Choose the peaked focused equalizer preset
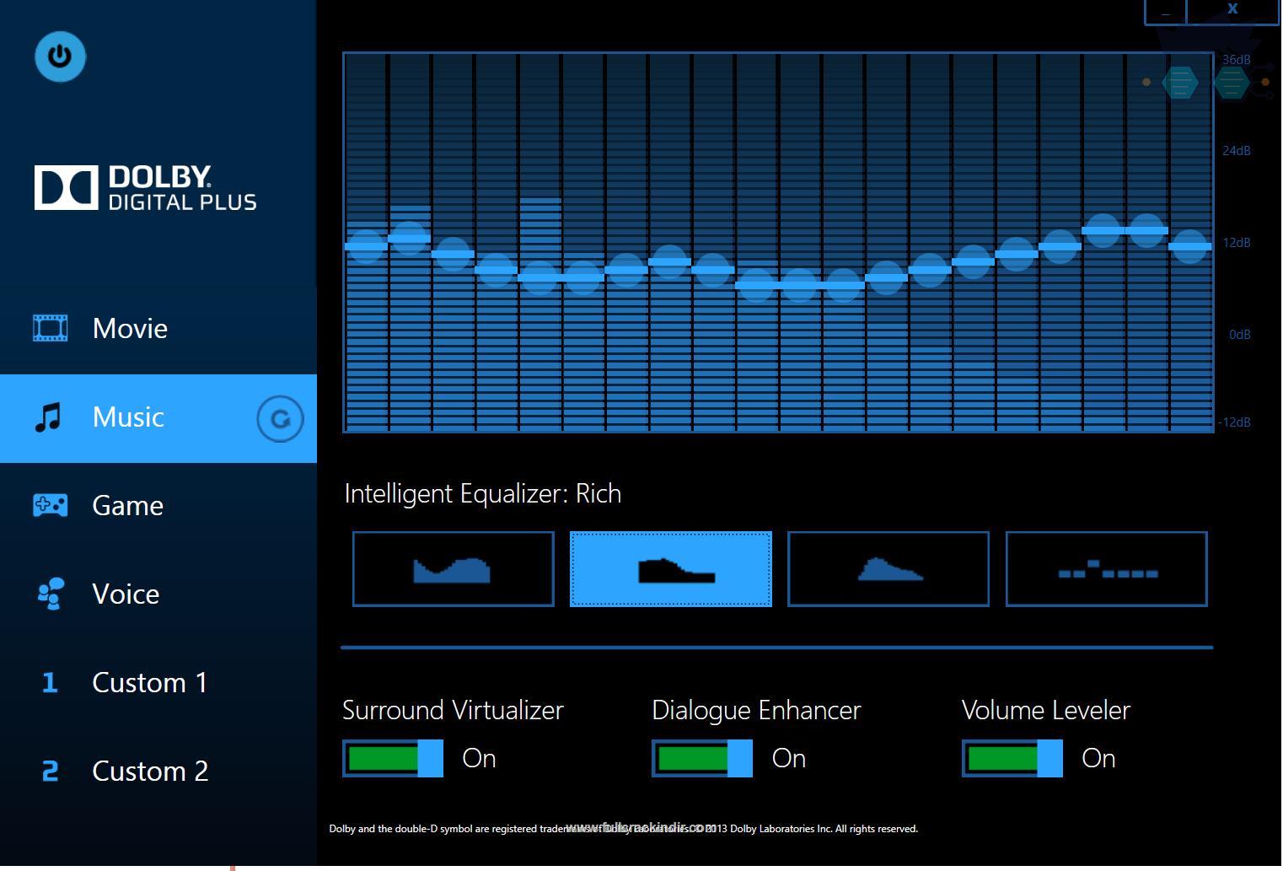 [x=888, y=569]
